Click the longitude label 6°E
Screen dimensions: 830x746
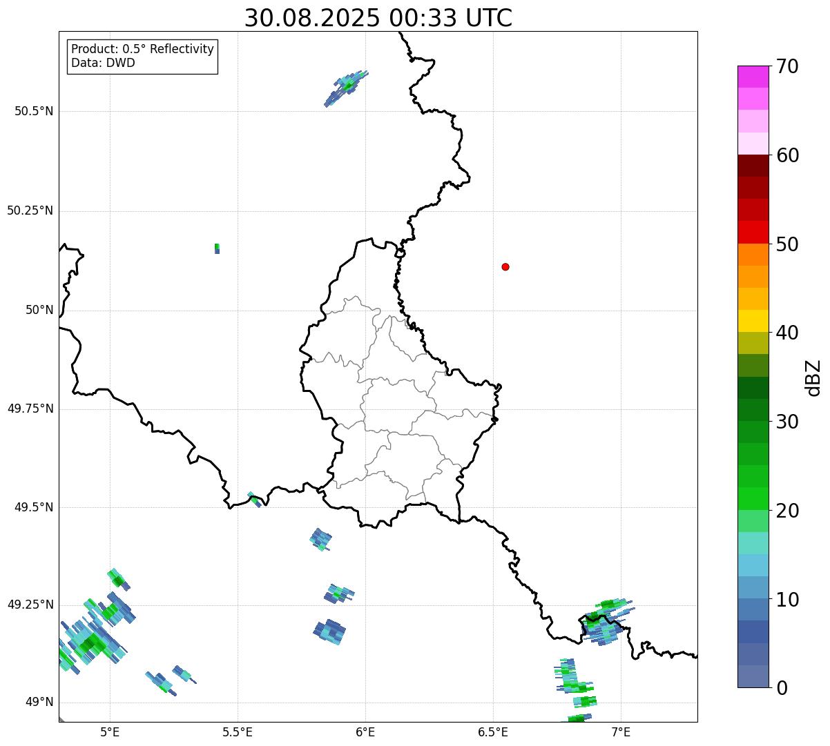click(x=365, y=732)
